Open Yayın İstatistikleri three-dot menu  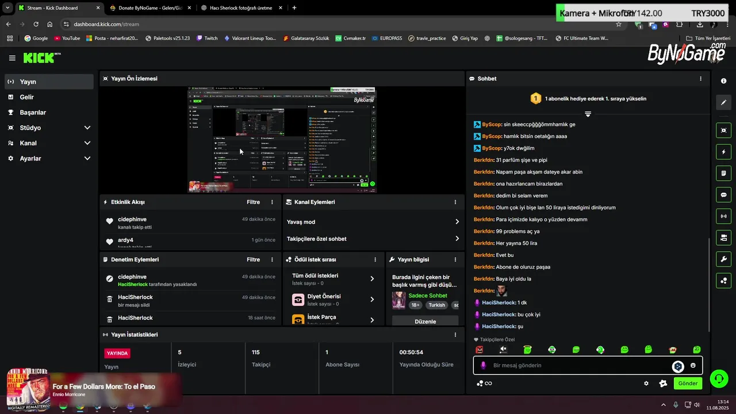click(455, 335)
